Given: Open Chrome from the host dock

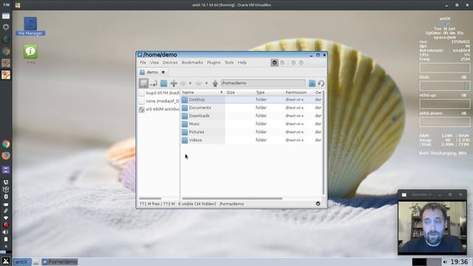Looking at the screenshot, I should (6, 144).
